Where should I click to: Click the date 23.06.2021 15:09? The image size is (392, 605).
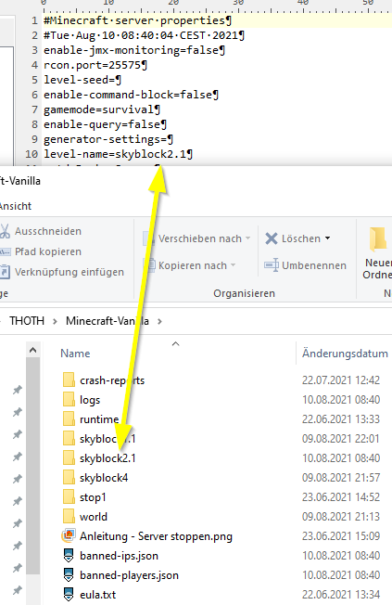[x=341, y=536]
